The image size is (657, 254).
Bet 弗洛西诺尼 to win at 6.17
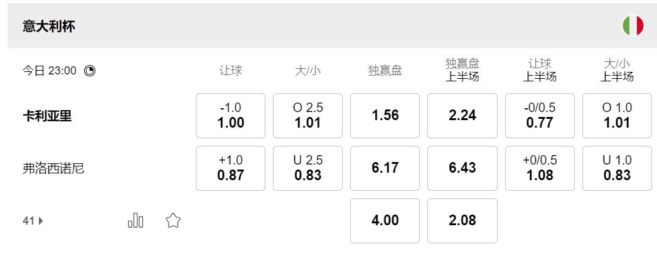coord(385,168)
